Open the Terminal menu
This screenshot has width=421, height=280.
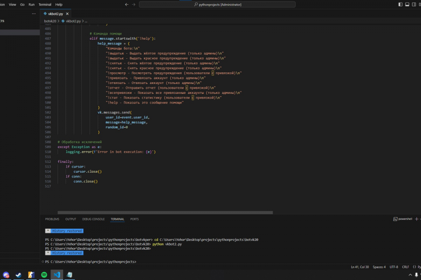tap(45, 4)
